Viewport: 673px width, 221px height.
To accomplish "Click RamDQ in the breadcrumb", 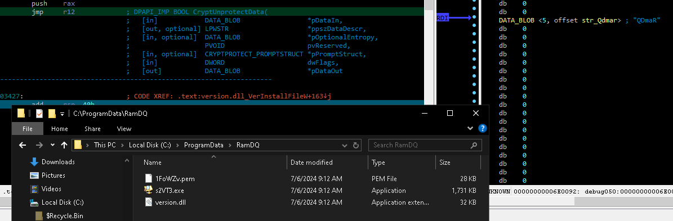I will [x=248, y=145].
